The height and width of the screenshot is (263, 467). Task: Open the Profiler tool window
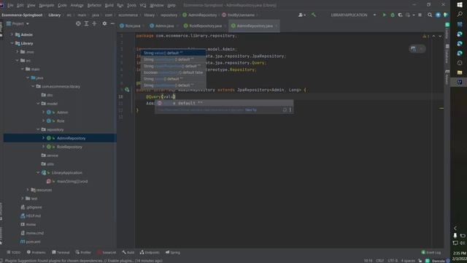pos(83,252)
